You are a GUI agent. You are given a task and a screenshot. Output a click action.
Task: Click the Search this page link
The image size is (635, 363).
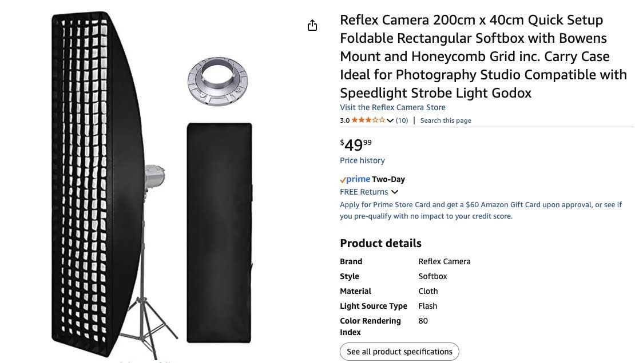(446, 120)
